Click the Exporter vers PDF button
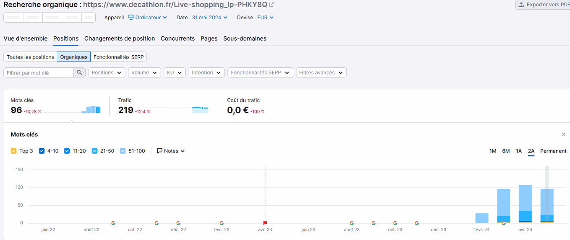This screenshot has width=570, height=240. [543, 5]
